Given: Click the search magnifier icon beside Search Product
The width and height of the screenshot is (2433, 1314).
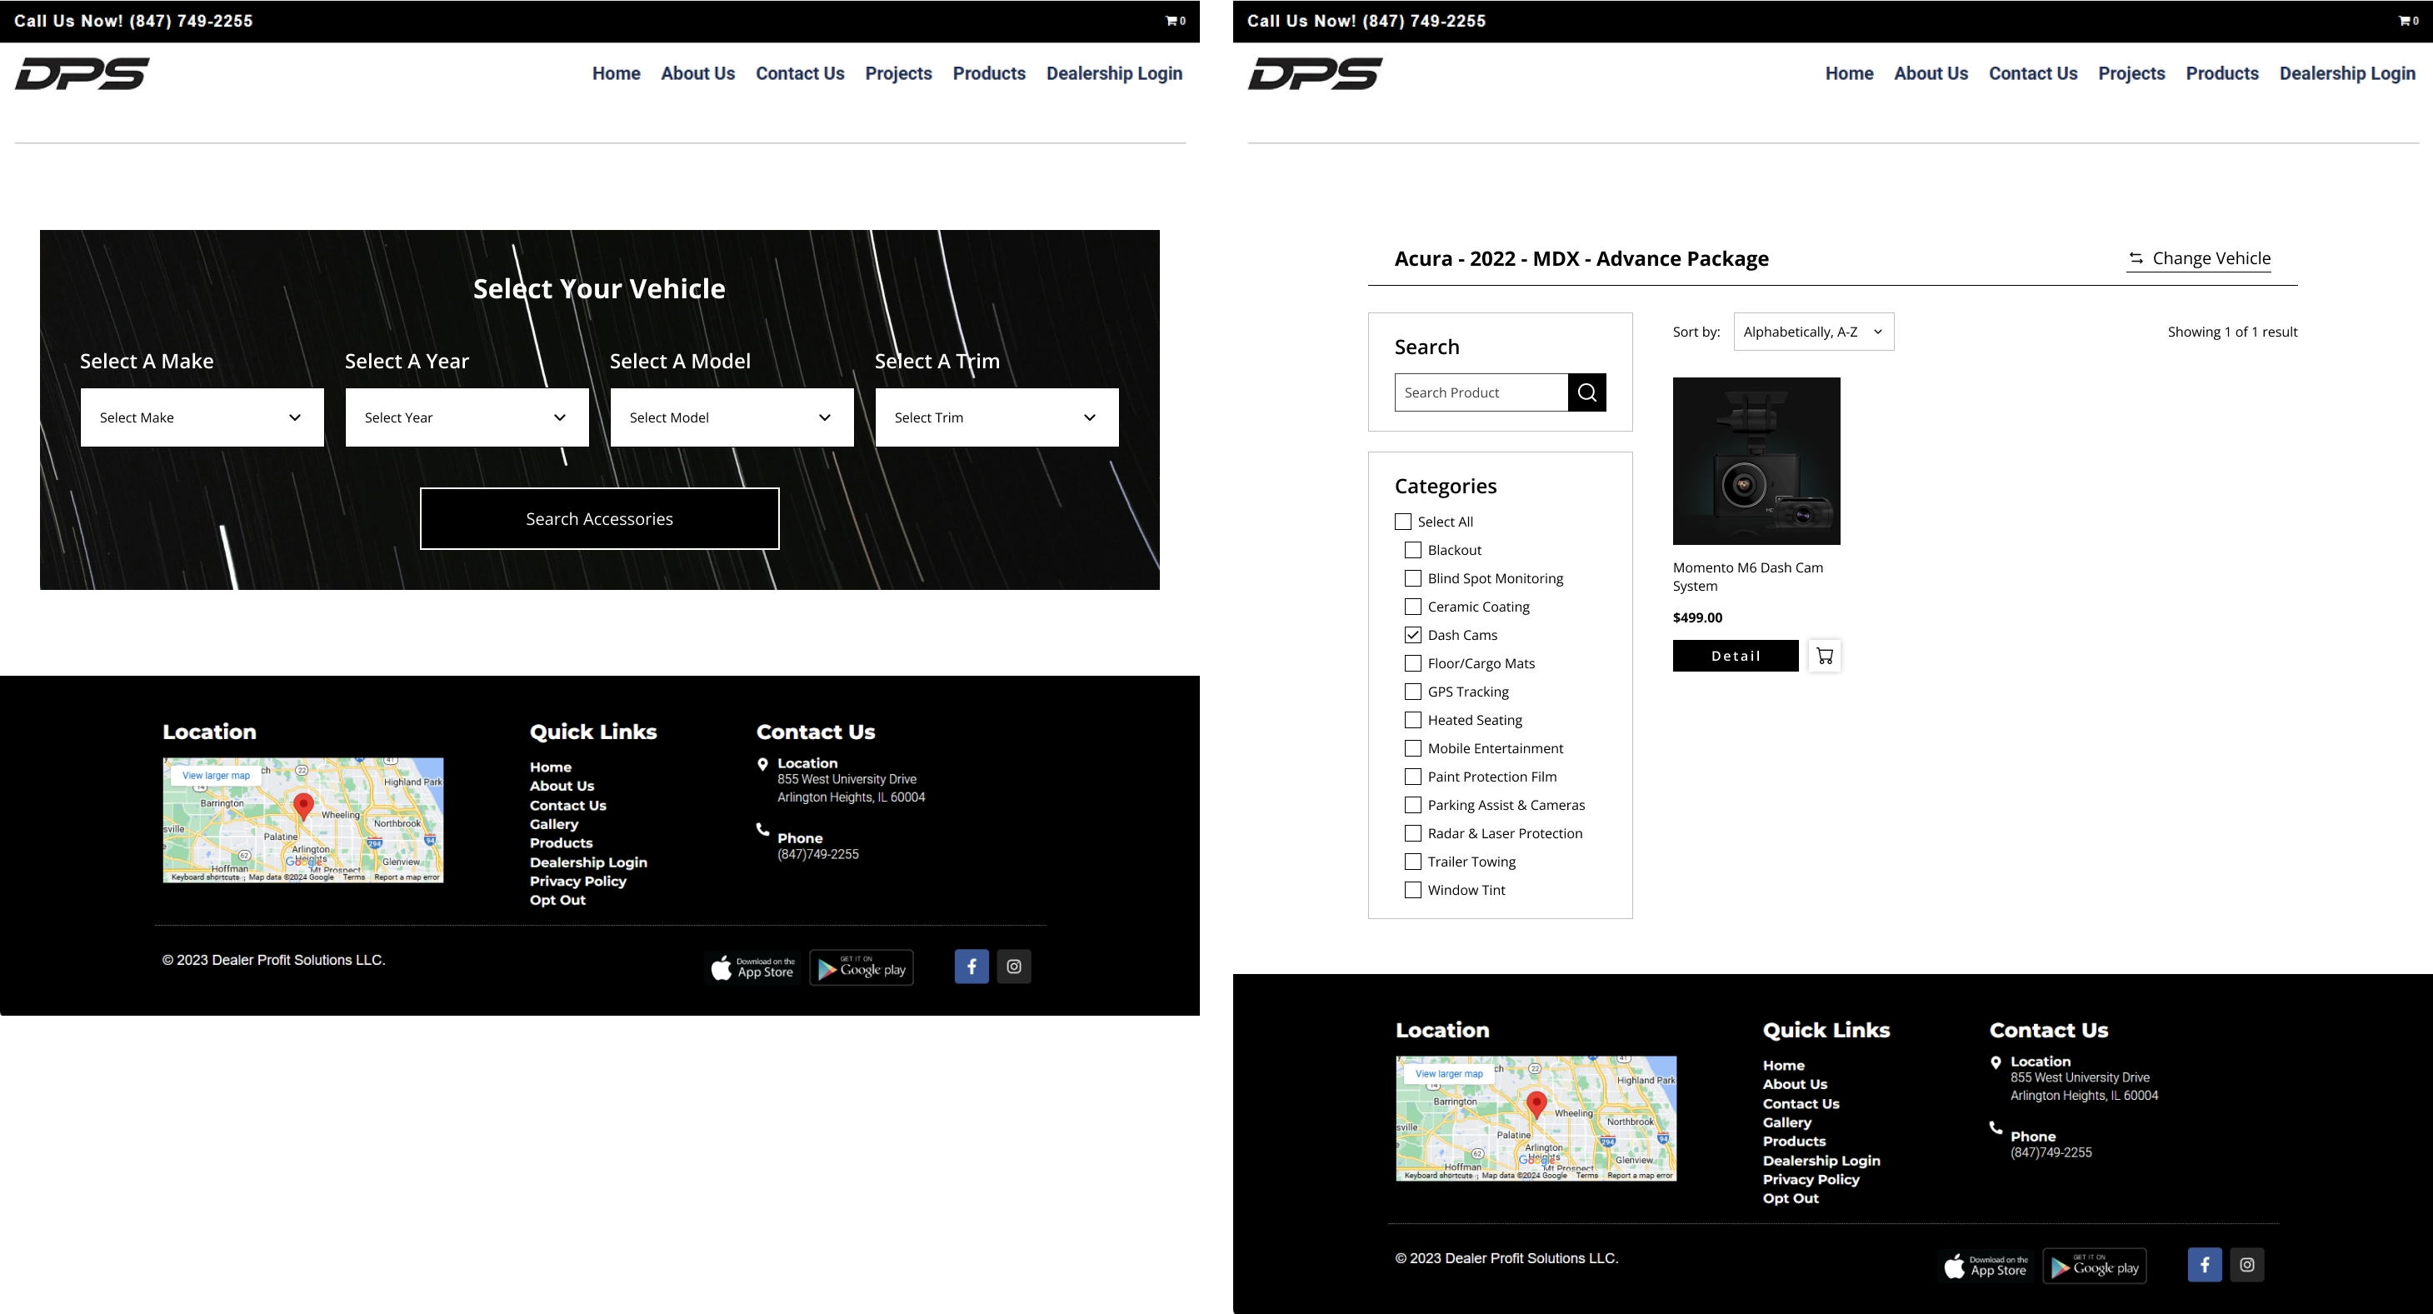Looking at the screenshot, I should [x=1586, y=392].
